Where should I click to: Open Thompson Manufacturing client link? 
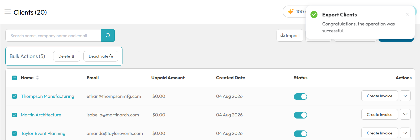[48, 96]
